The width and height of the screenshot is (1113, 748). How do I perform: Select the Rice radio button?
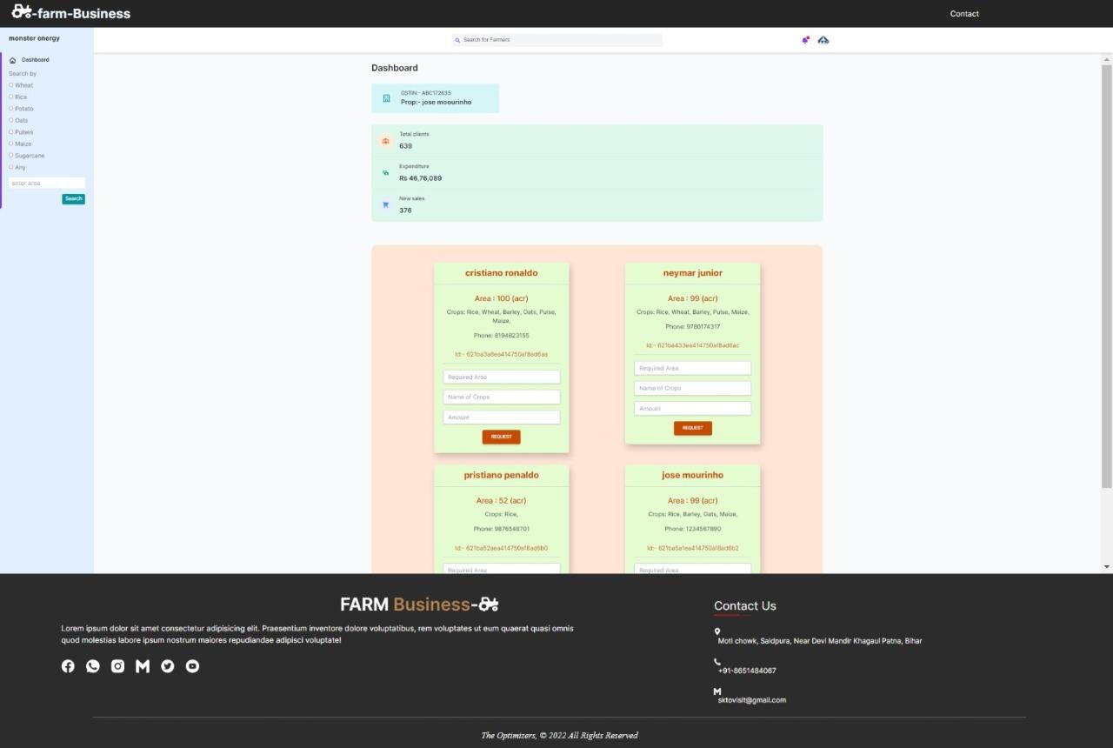[10, 97]
